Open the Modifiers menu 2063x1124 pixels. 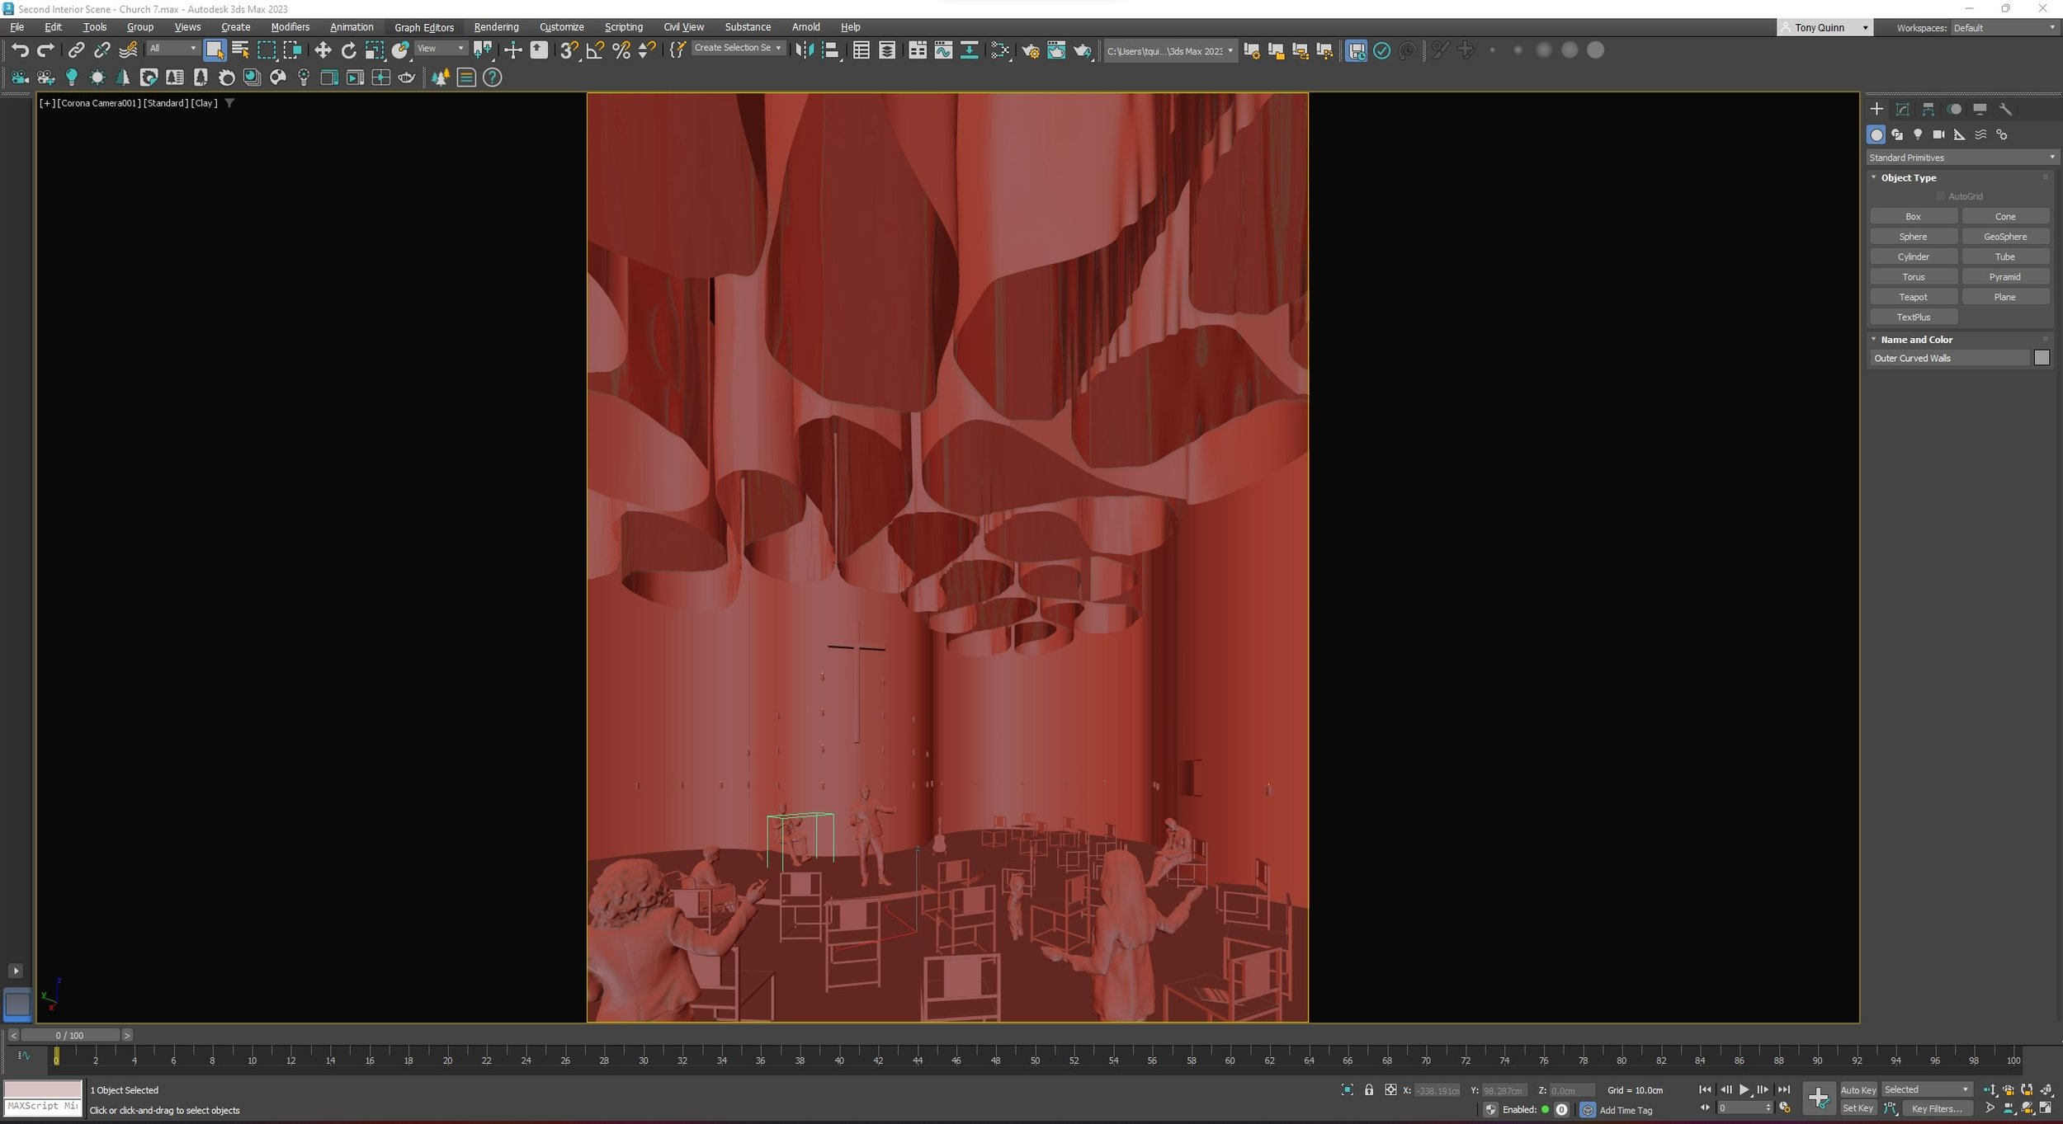[x=290, y=27]
